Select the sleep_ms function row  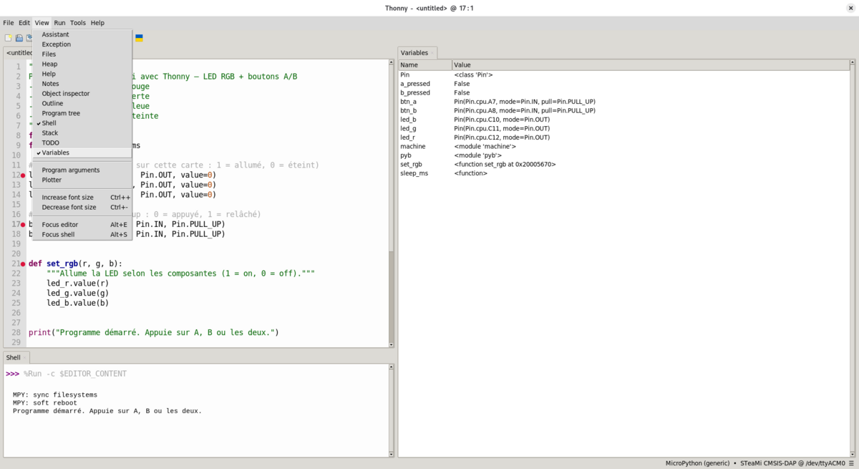click(x=623, y=173)
